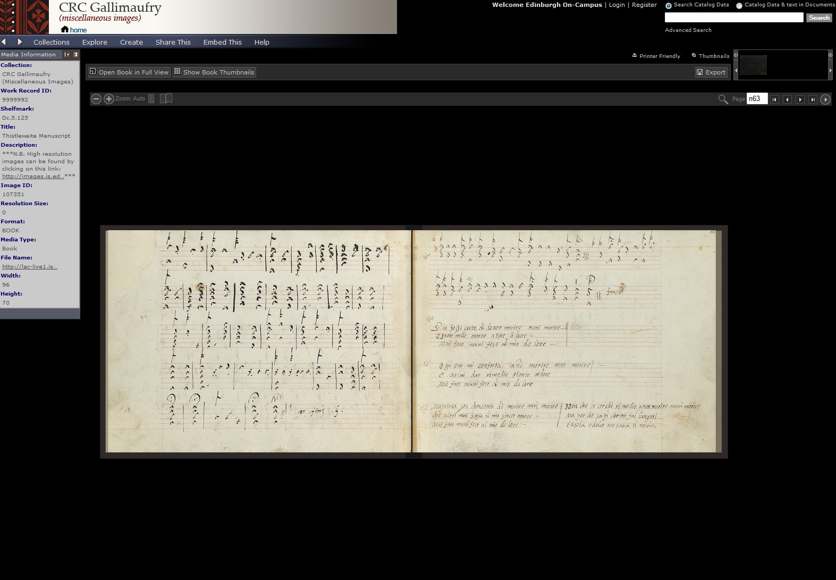This screenshot has width=836, height=580.
Task: Click the page number input field
Action: (757, 99)
